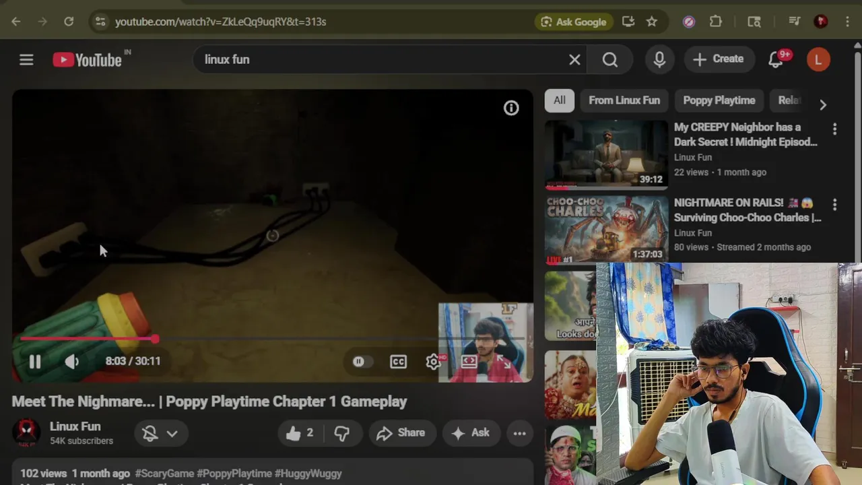
Task: Open video settings gear
Action: coord(434,362)
